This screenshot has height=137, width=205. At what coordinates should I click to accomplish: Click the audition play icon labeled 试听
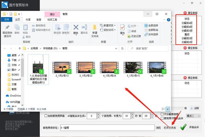(x=192, y=108)
